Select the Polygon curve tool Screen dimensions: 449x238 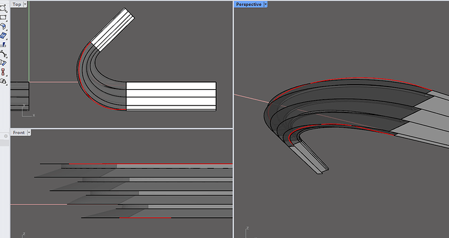point(3,8)
